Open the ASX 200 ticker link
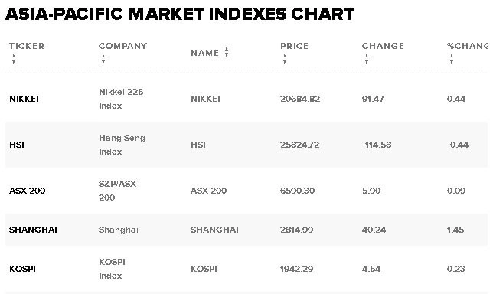The height and width of the screenshot is (294, 493). 27,191
